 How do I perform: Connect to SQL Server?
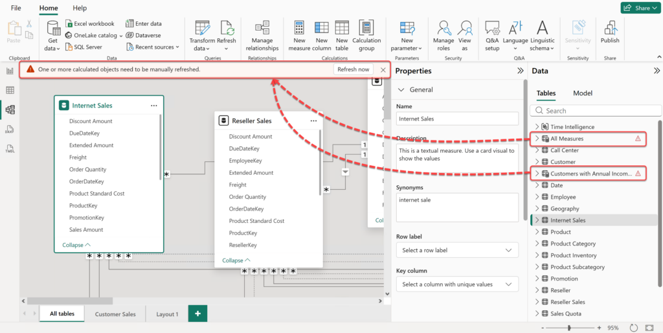coord(84,47)
